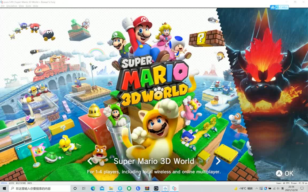Screen dimensions: 308x192
Task: Toggle the ASYNC status bar setting
Action: click(11, 183)
